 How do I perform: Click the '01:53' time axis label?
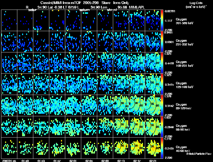coord(41,161)
